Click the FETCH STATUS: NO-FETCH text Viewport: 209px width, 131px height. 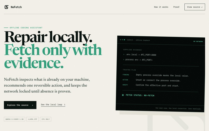point(140,95)
